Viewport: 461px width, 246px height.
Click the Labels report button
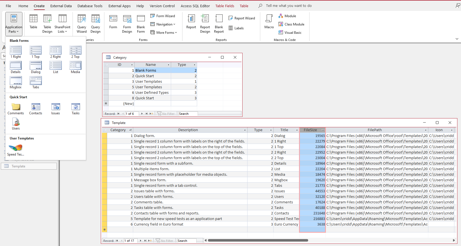[236, 28]
